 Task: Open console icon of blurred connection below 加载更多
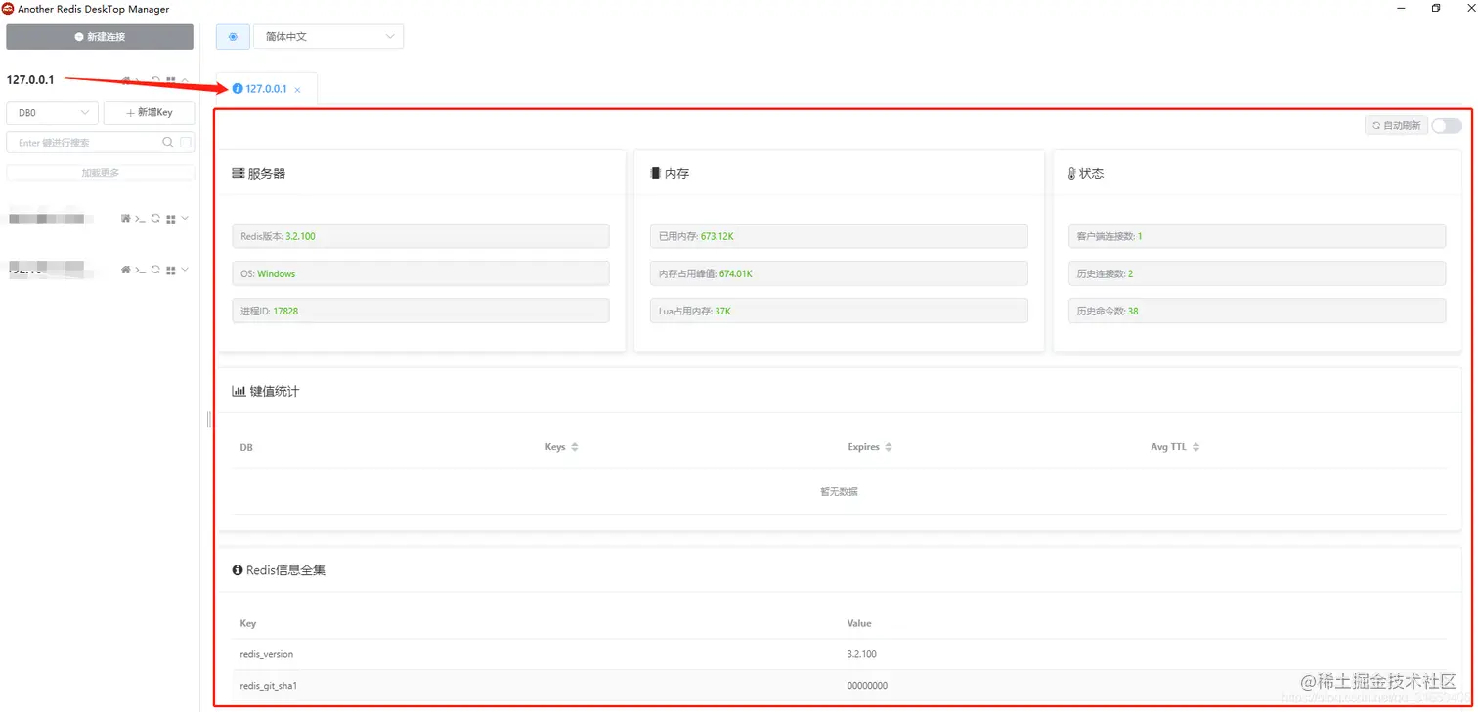pyautogui.click(x=140, y=219)
